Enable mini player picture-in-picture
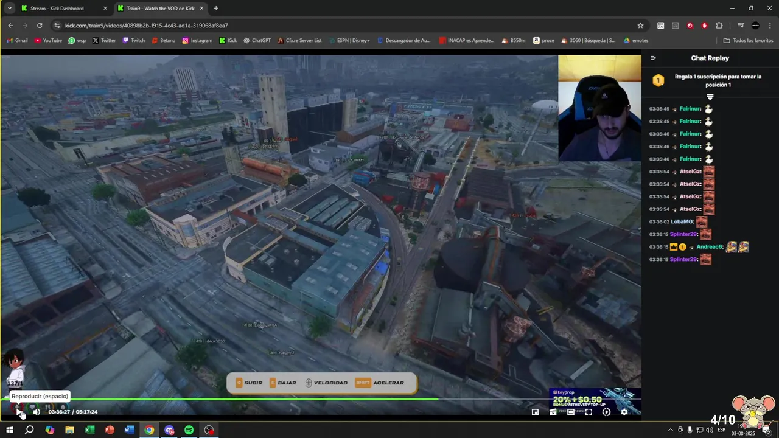The height and width of the screenshot is (438, 779). [535, 412]
